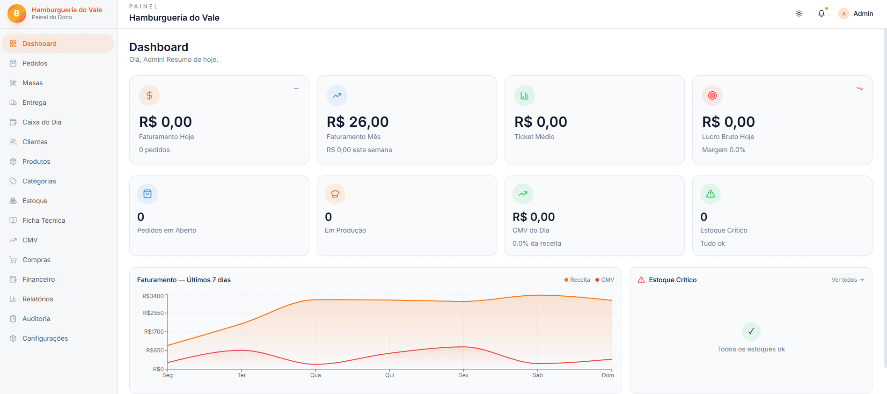Click the Pedidos em Aberto card
This screenshot has width=887, height=394.
click(x=219, y=216)
